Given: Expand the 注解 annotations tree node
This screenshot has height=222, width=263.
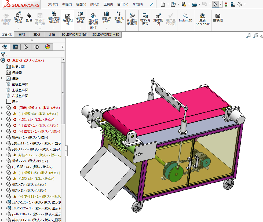Looking at the screenshot, I should click(x=2, y=78).
